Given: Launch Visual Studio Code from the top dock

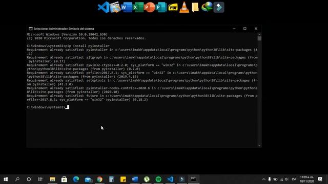Looking at the screenshot, I should pos(104,7).
